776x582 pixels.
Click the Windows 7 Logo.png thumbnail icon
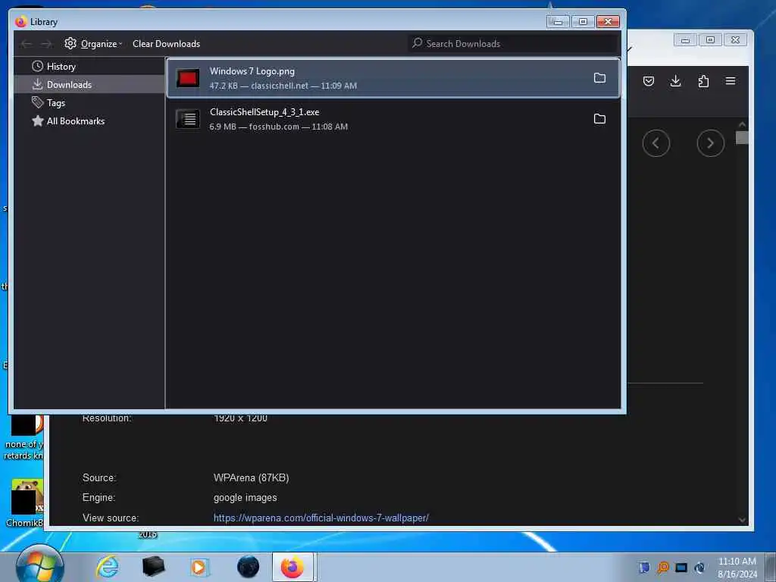click(188, 78)
